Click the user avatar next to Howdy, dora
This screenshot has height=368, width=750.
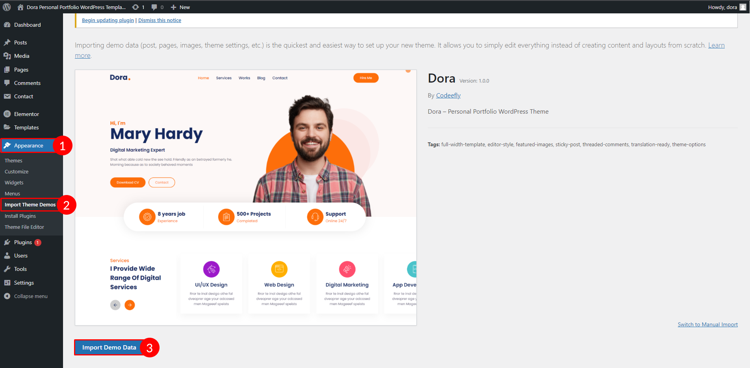(x=743, y=7)
